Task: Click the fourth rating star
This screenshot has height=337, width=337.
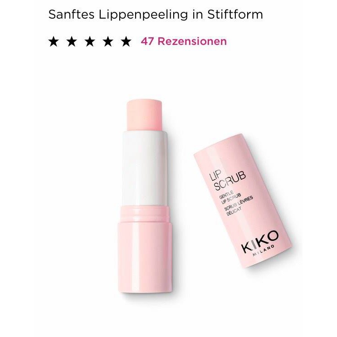Action: tap(108, 41)
